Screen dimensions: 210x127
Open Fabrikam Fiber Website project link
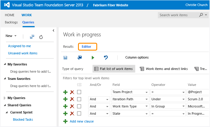[111, 5]
